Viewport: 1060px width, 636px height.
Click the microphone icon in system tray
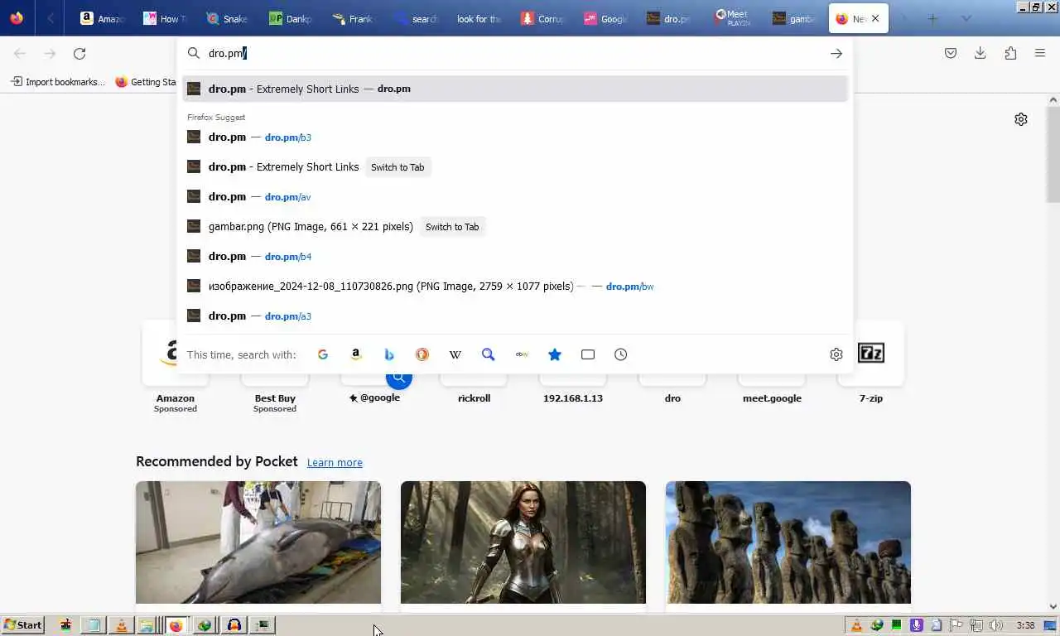917,625
